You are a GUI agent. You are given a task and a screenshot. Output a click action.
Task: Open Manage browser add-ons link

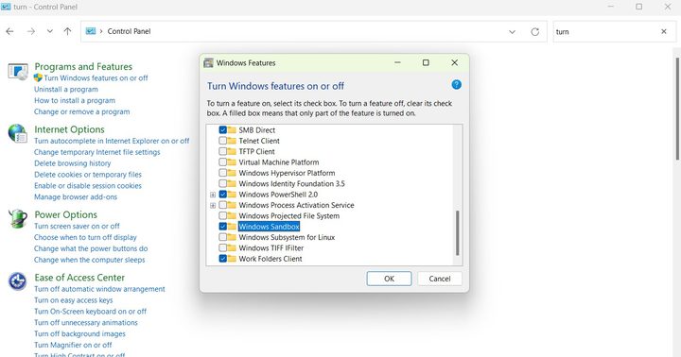pyautogui.click(x=76, y=196)
